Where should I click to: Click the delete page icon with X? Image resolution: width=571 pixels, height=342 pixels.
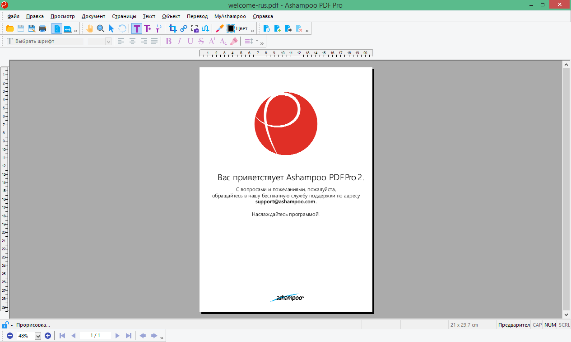pos(299,28)
